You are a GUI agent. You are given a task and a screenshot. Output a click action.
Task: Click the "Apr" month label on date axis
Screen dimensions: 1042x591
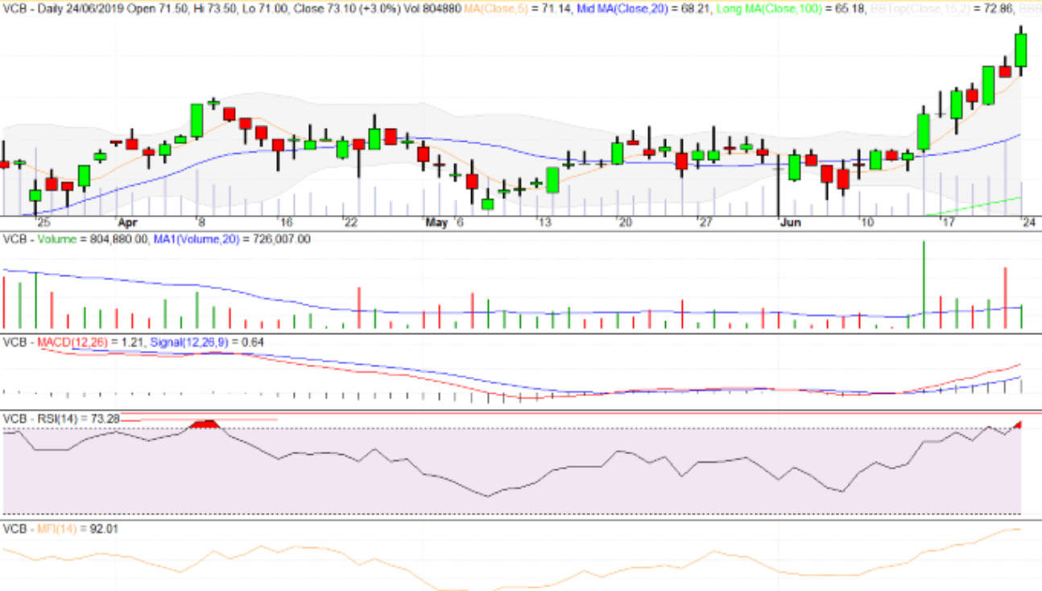127,222
